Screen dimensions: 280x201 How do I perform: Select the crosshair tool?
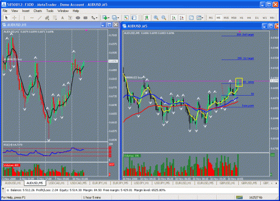[14, 18]
